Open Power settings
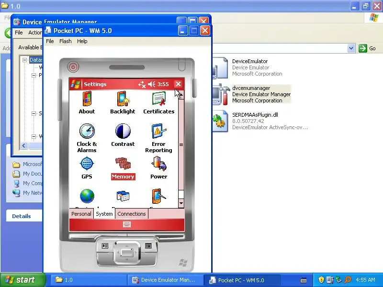 click(159, 168)
